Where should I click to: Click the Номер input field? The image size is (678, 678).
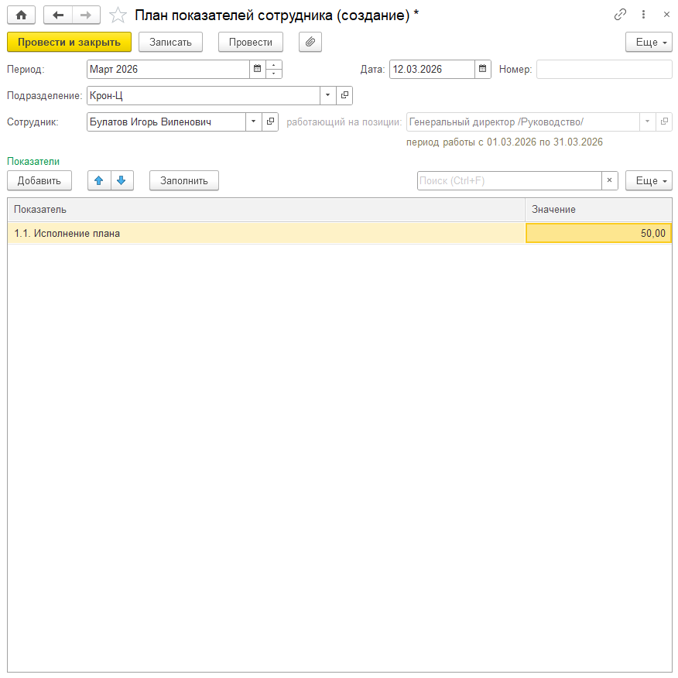point(604,70)
